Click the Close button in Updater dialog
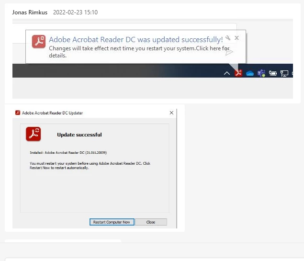Image resolution: width=304 pixels, height=261 pixels. click(x=151, y=222)
